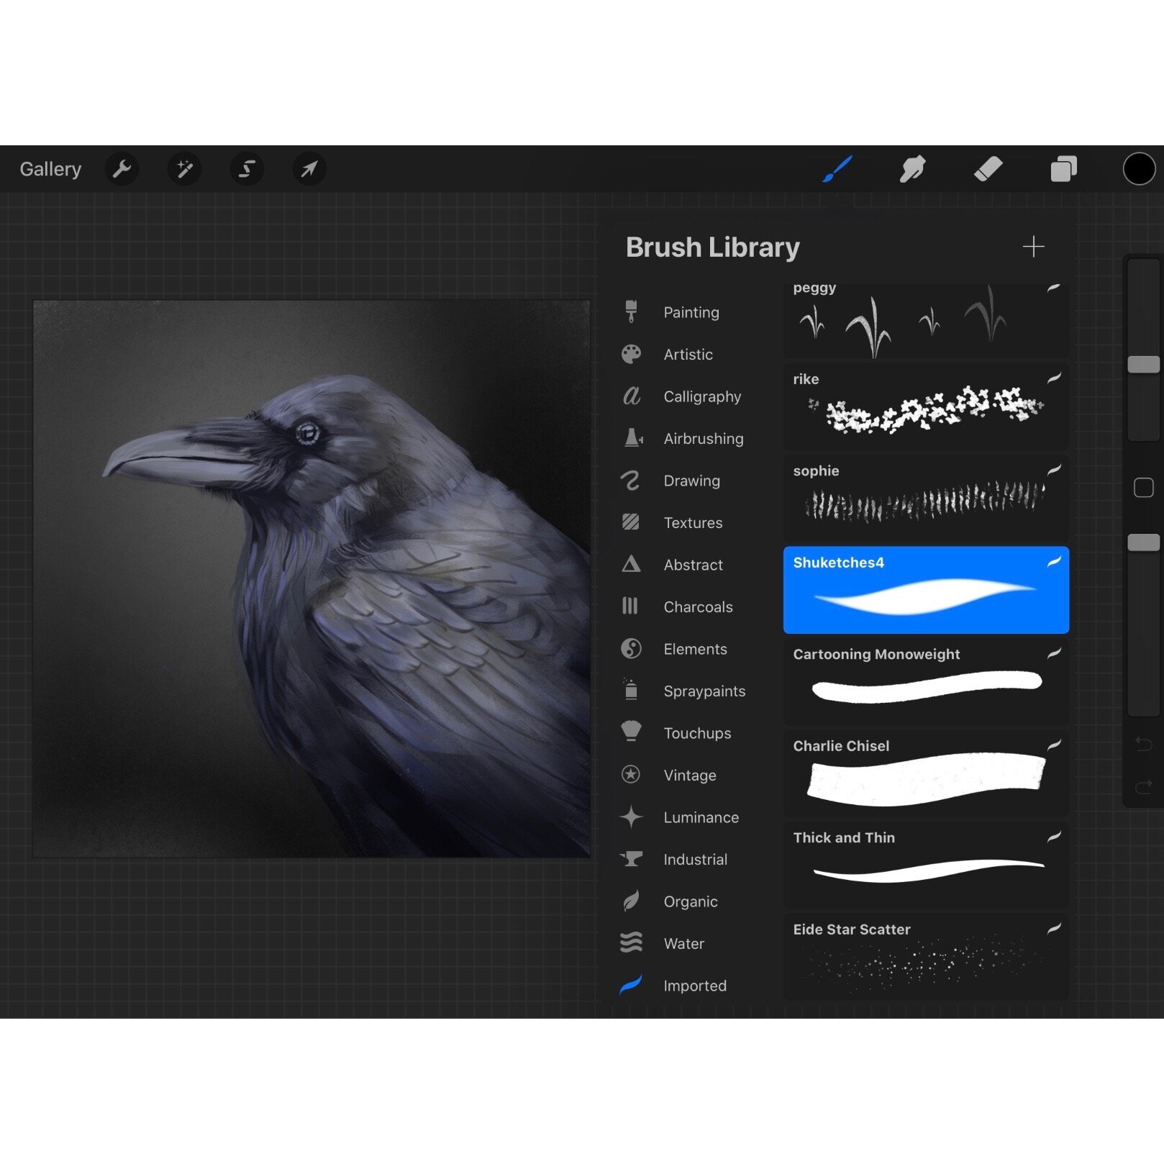Screen dimensions: 1164x1164
Task: Choose the Thick and Thin brush
Action: pos(926,865)
